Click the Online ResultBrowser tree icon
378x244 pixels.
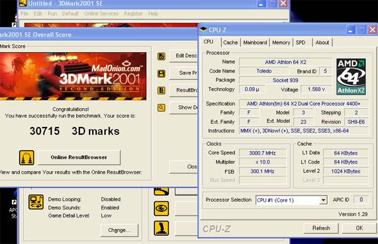(26, 158)
